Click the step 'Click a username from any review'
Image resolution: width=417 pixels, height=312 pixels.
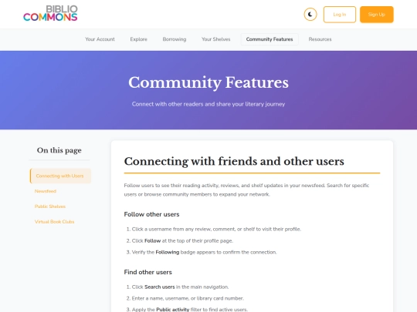(x=216, y=229)
